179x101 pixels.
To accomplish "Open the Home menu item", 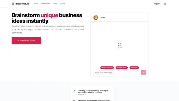I will [36, 4].
